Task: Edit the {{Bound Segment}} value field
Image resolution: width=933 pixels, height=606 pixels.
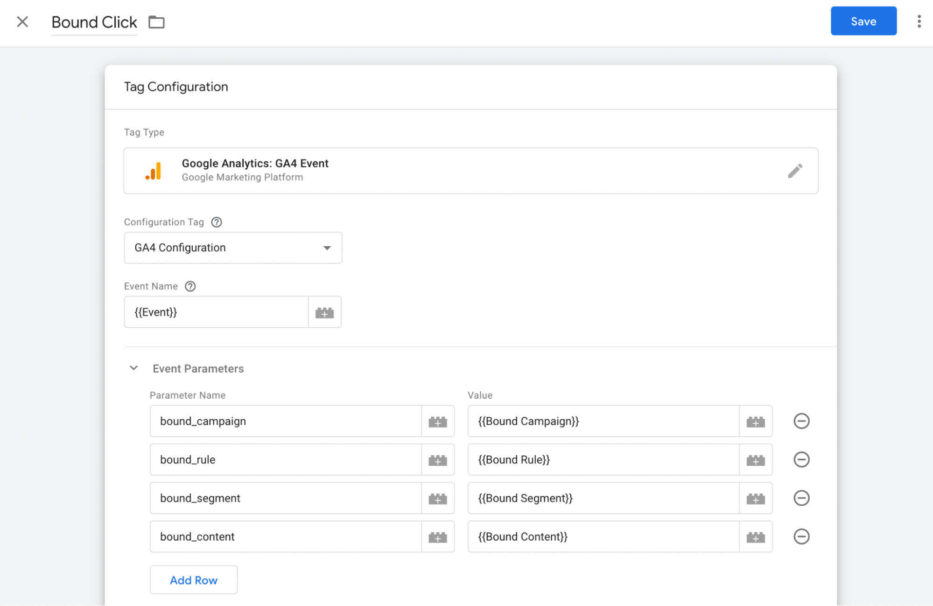Action: (x=603, y=498)
